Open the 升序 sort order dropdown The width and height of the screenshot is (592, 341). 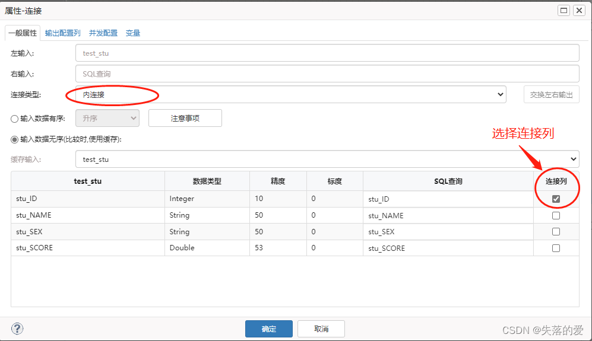107,118
